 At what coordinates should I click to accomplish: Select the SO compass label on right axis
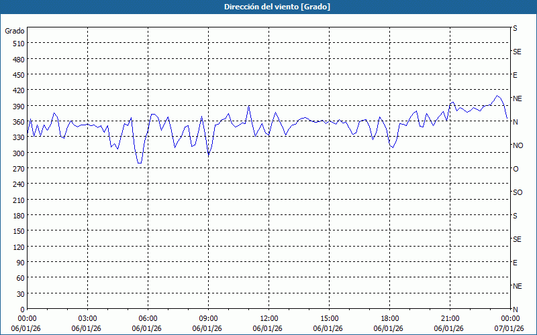click(518, 192)
